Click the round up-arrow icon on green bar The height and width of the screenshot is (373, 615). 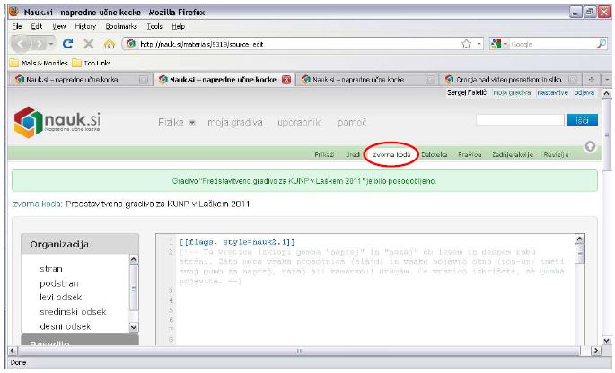[590, 147]
